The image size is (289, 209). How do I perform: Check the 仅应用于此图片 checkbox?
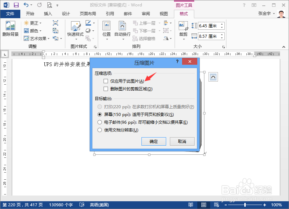click(106, 81)
